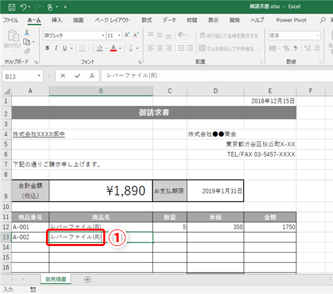
Task: Click the Comma Style icon
Action: tap(295, 48)
